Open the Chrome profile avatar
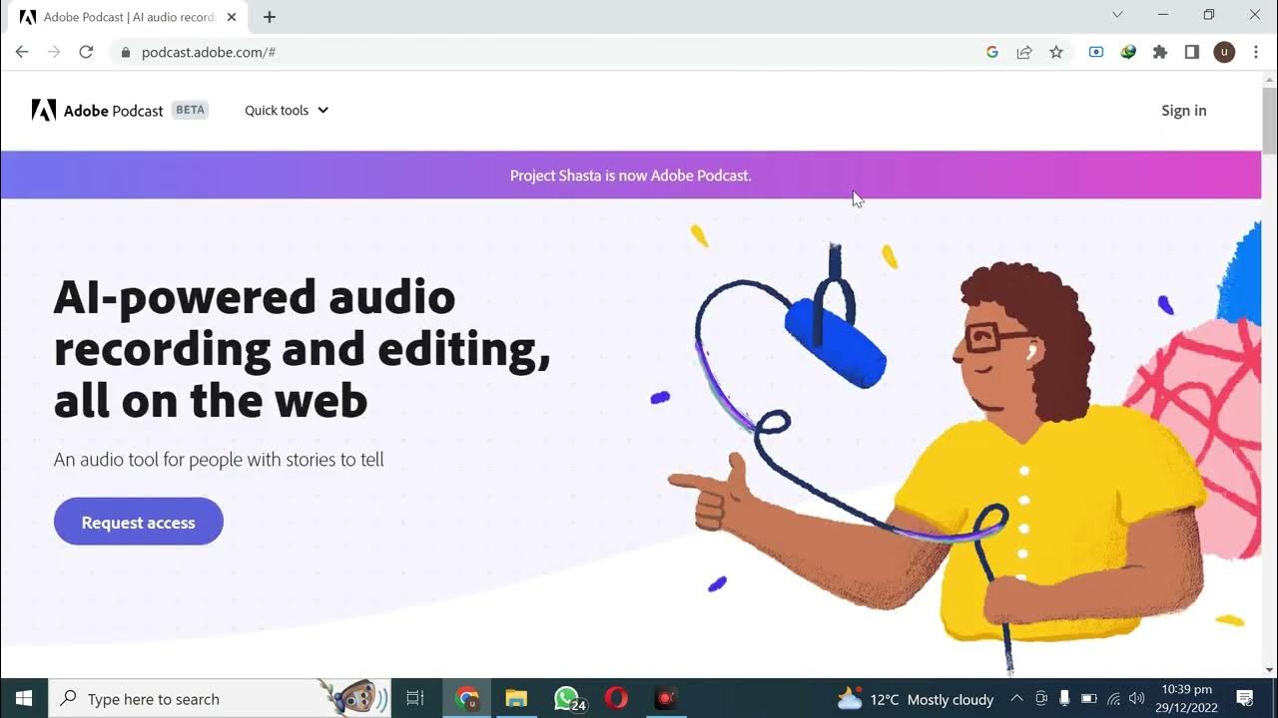Viewport: 1278px width, 718px height. point(1224,52)
